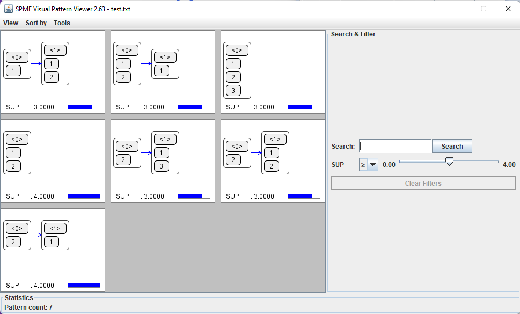This screenshot has height=314, width=520.
Task: Open the Sort by menu
Action: pos(36,23)
